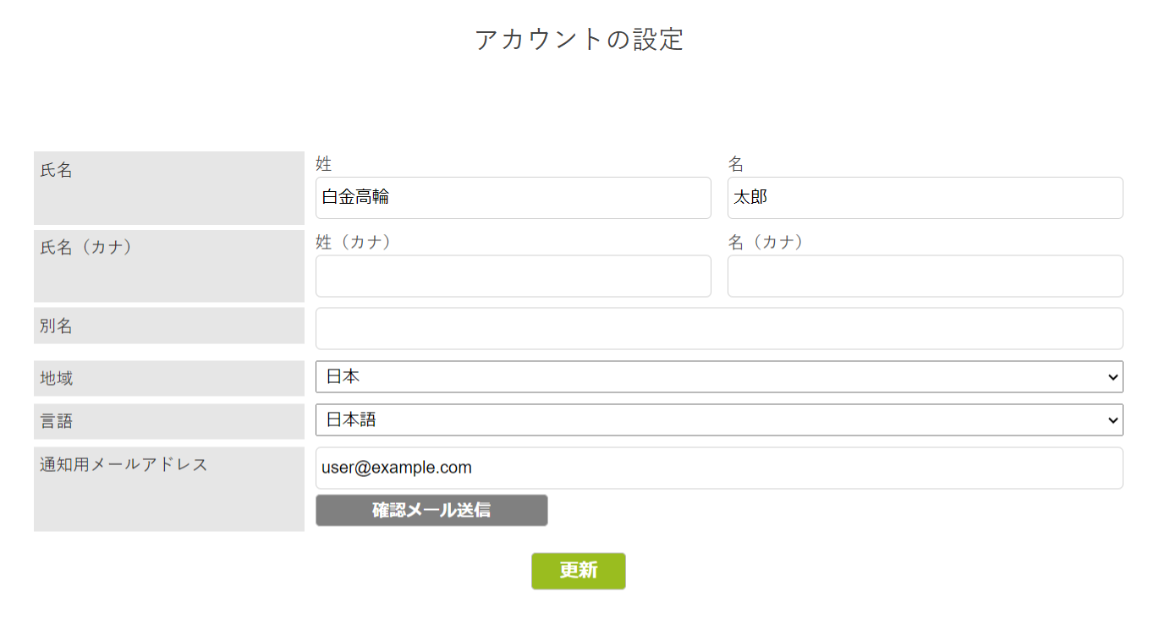Viewport: 1170px width, 619px height.
Task: Click the 姓 last name field
Action: pyautogui.click(x=513, y=198)
